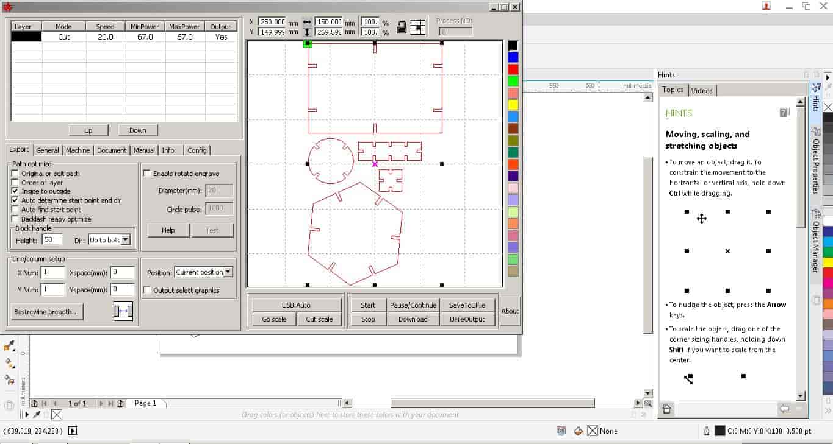Open the Manual tab

tap(144, 150)
